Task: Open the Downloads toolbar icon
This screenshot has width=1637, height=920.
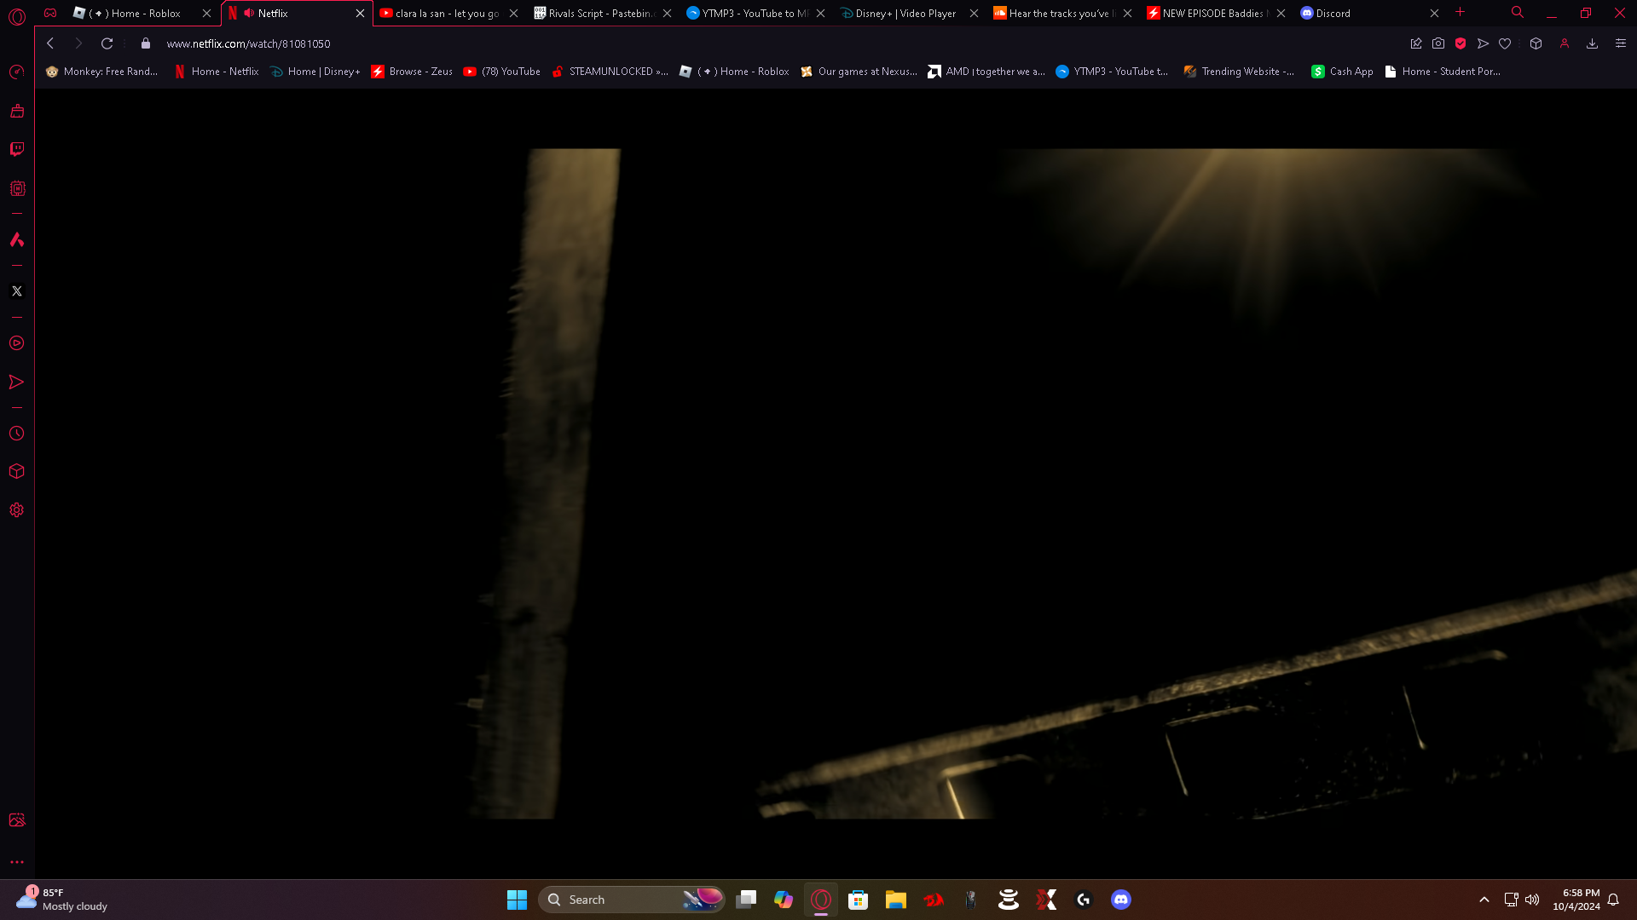Action: [1592, 43]
